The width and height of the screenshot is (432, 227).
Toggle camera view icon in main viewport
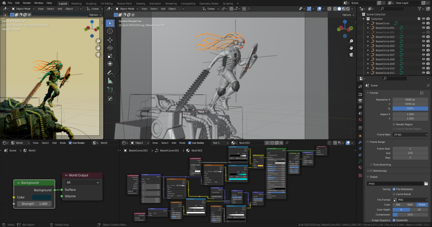click(351, 55)
